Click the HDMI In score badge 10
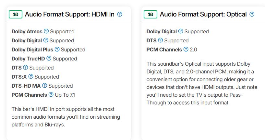 16,15
